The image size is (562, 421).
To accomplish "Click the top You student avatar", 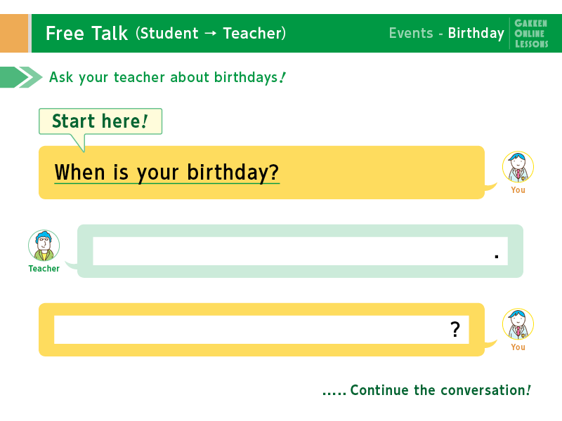I will pos(518,167).
